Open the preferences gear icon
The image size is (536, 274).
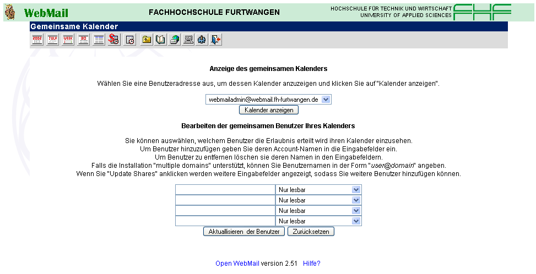[202, 40]
